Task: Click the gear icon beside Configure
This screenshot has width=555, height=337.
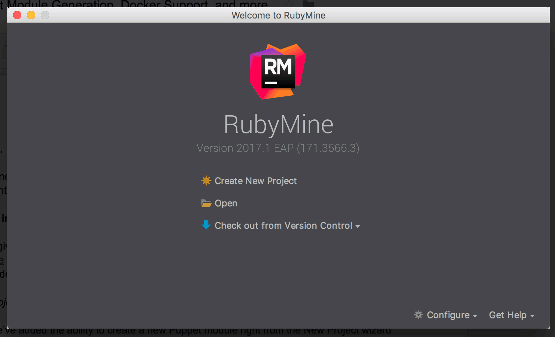Action: coord(418,315)
